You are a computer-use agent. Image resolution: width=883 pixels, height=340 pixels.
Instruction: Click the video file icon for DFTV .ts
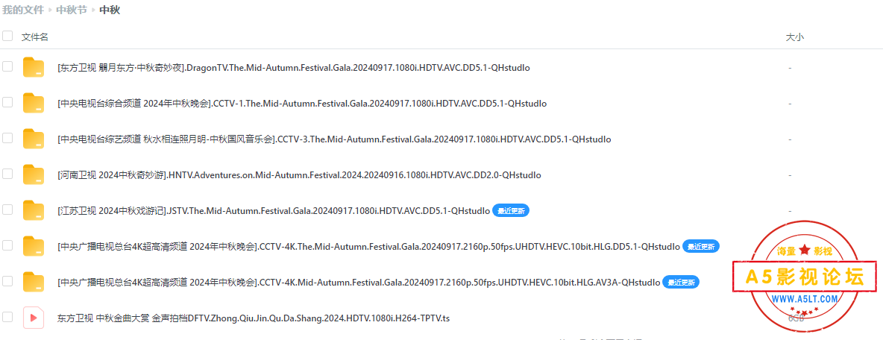tap(34, 318)
